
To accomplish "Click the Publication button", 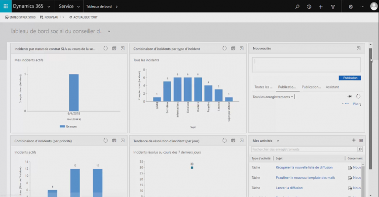I will coord(350,78).
